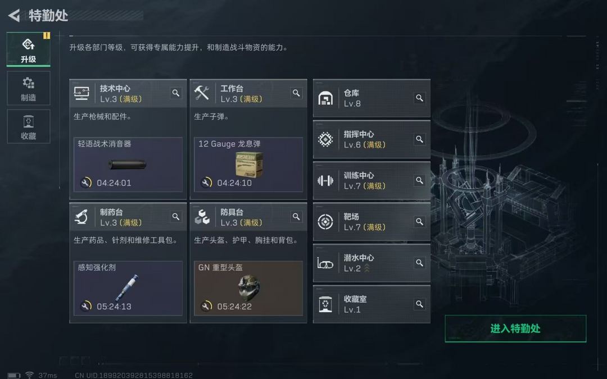Select the 轻语战术消音器 production item
This screenshot has height=379, width=607.
tap(128, 165)
